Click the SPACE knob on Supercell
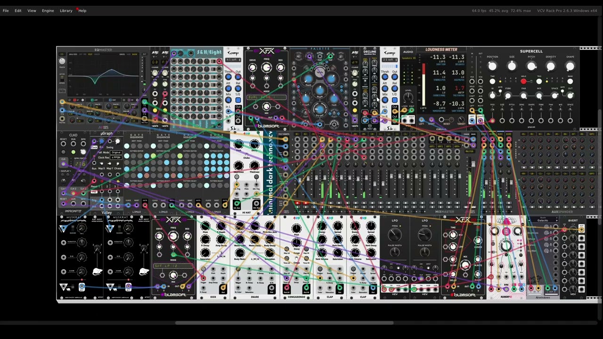 pyautogui.click(x=554, y=96)
